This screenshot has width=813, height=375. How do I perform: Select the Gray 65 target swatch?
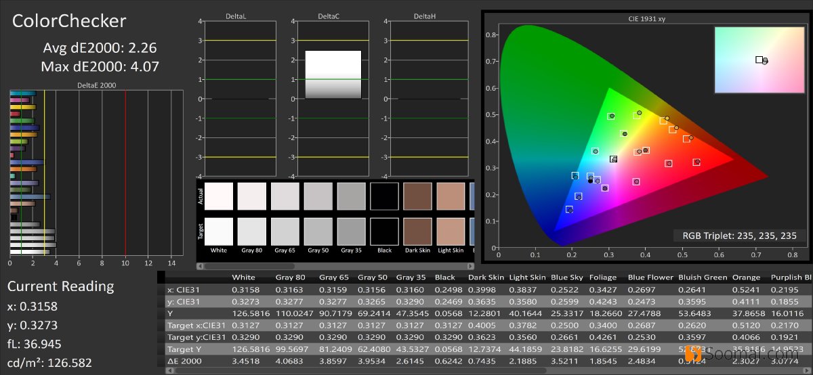[x=285, y=231]
